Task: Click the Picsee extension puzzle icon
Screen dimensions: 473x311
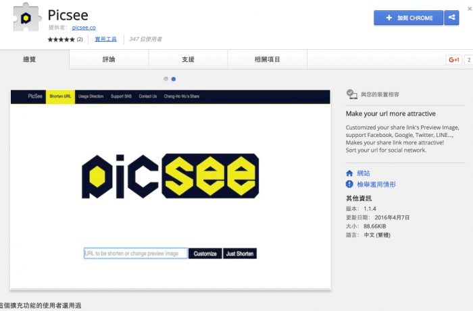Action: [26, 17]
